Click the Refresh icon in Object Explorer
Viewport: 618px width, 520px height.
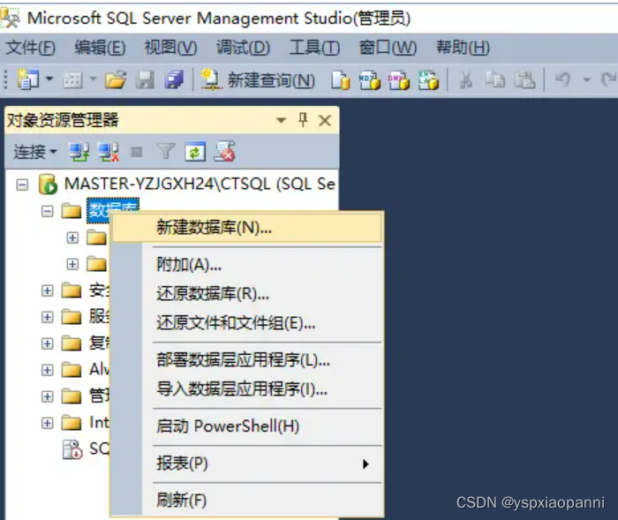[195, 152]
